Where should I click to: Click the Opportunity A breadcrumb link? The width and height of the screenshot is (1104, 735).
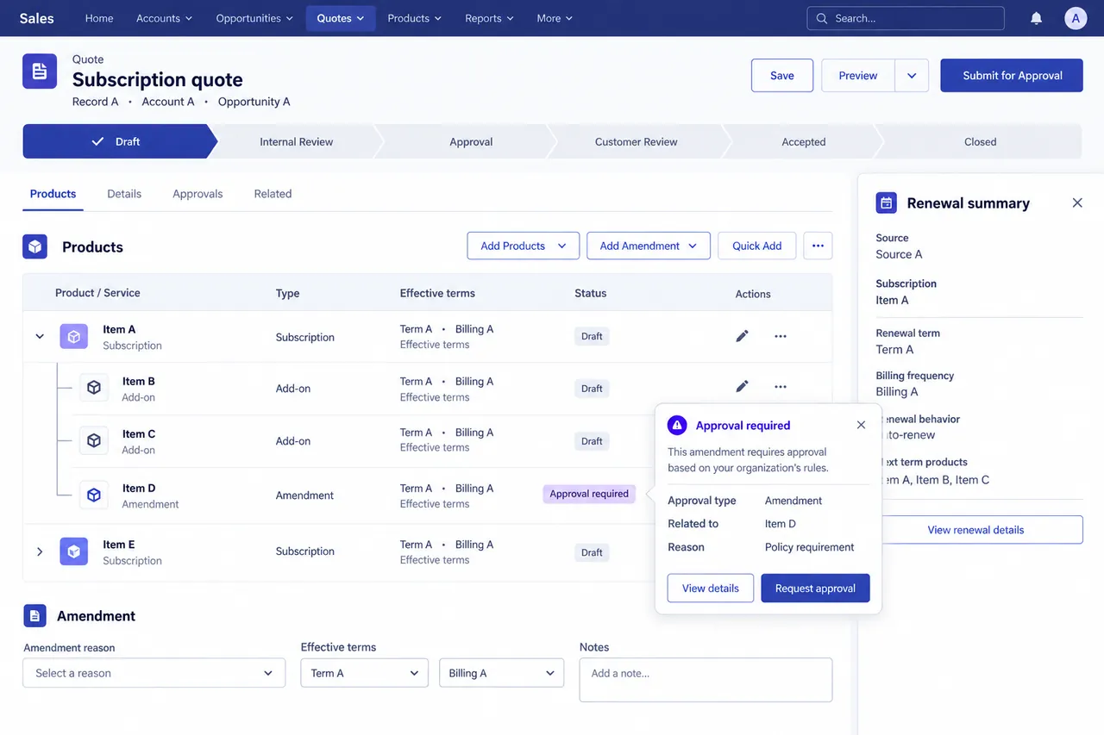[254, 102]
